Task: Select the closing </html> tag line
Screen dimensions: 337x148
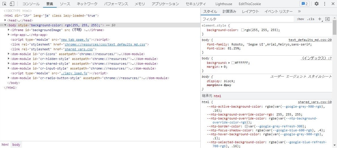Action: (x=10, y=88)
